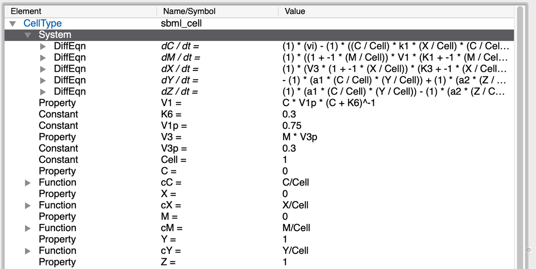Expand the cM Function disclosure triangle
Viewport: 536px width, 269px height.
click(29, 228)
